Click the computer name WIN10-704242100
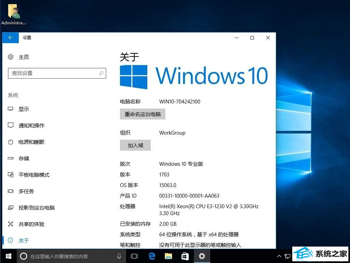This screenshot has height=263, width=350. [x=180, y=101]
